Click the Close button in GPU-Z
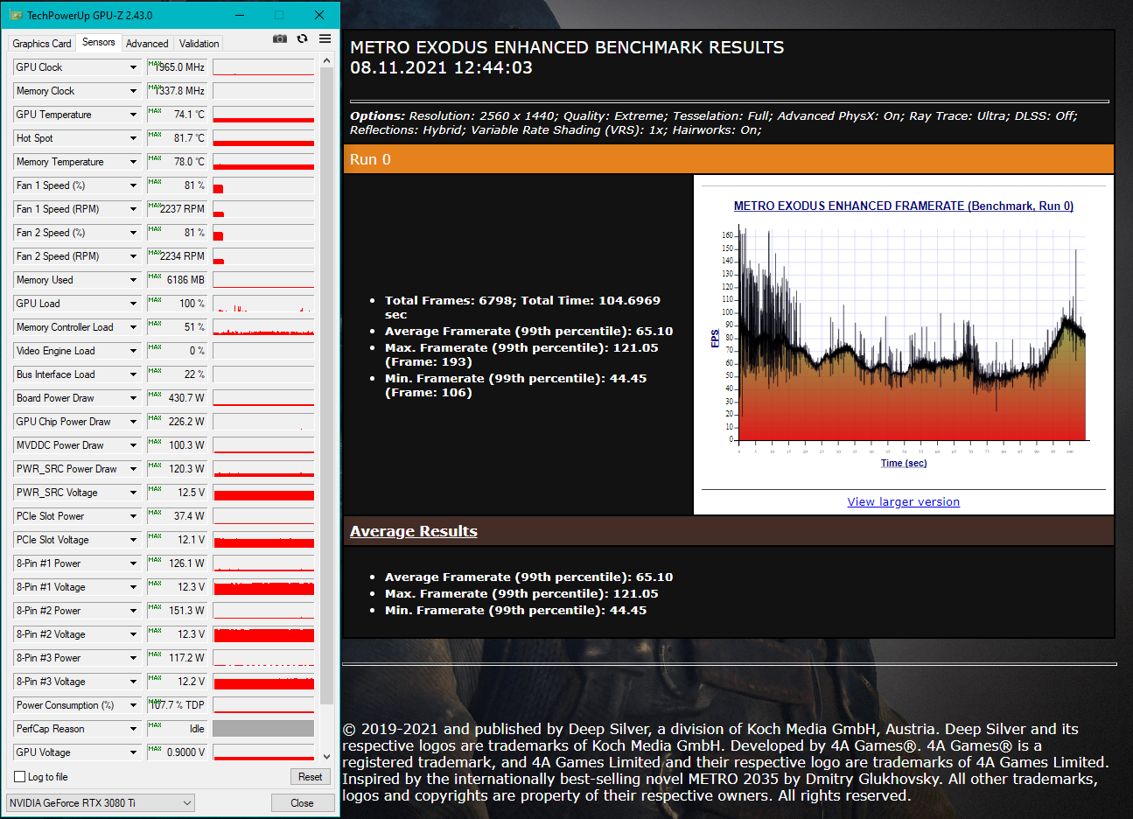 coord(302,803)
